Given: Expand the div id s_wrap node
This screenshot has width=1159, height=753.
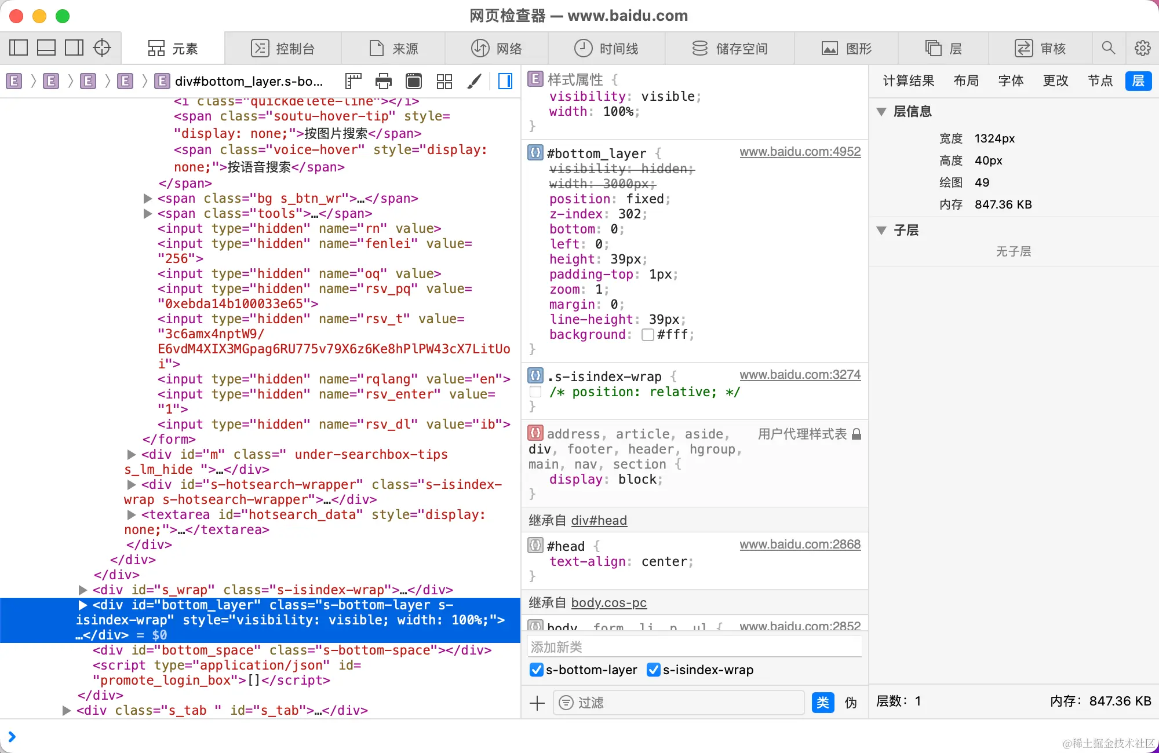Looking at the screenshot, I should pos(83,590).
